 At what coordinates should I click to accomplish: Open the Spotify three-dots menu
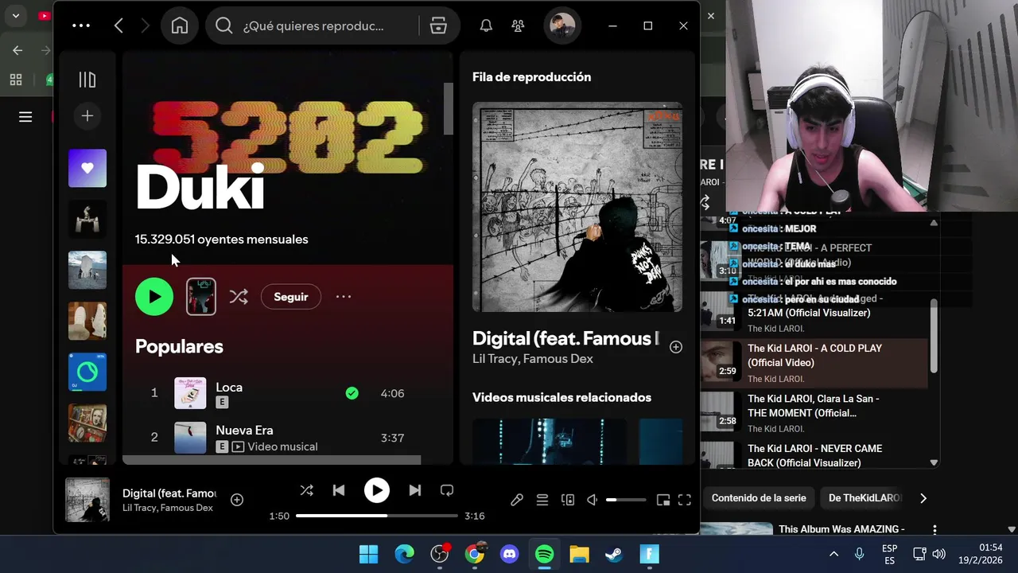point(81,25)
